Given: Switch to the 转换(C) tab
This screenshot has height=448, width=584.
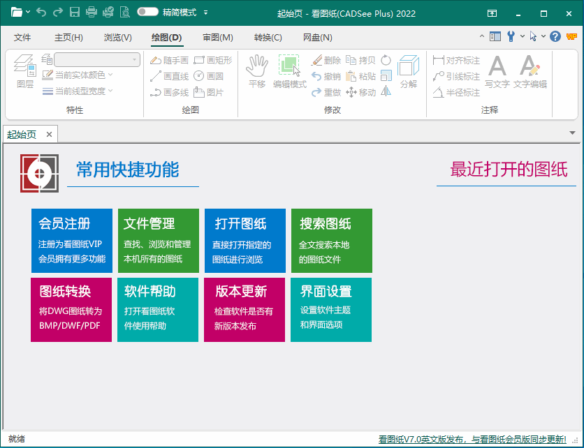Looking at the screenshot, I should click(268, 38).
